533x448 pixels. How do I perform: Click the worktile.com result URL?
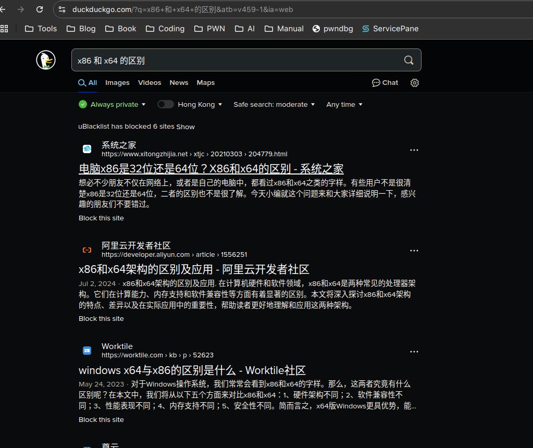(157, 355)
